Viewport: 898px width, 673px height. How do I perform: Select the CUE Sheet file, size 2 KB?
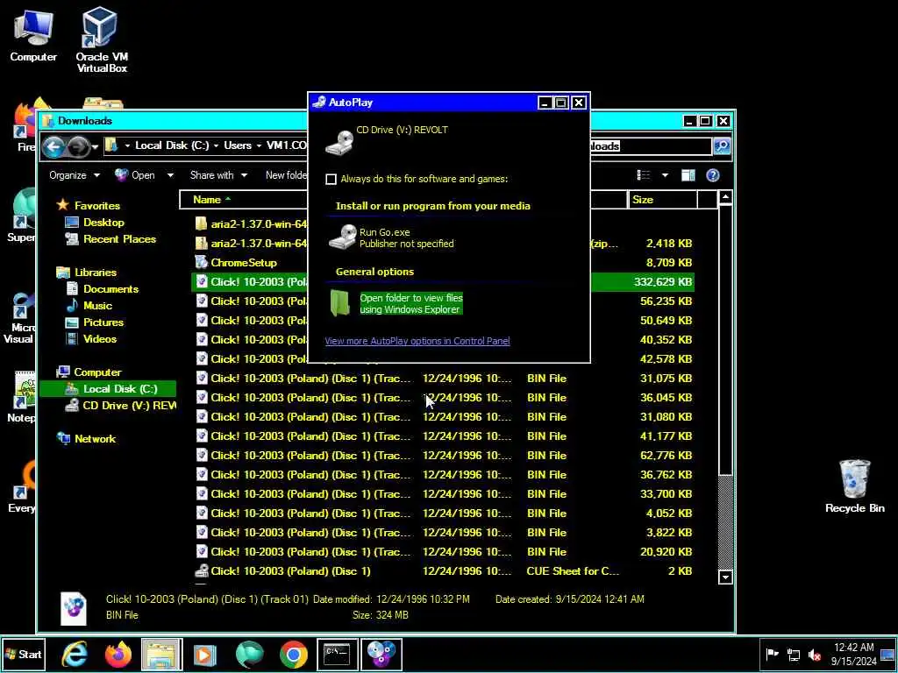point(443,571)
